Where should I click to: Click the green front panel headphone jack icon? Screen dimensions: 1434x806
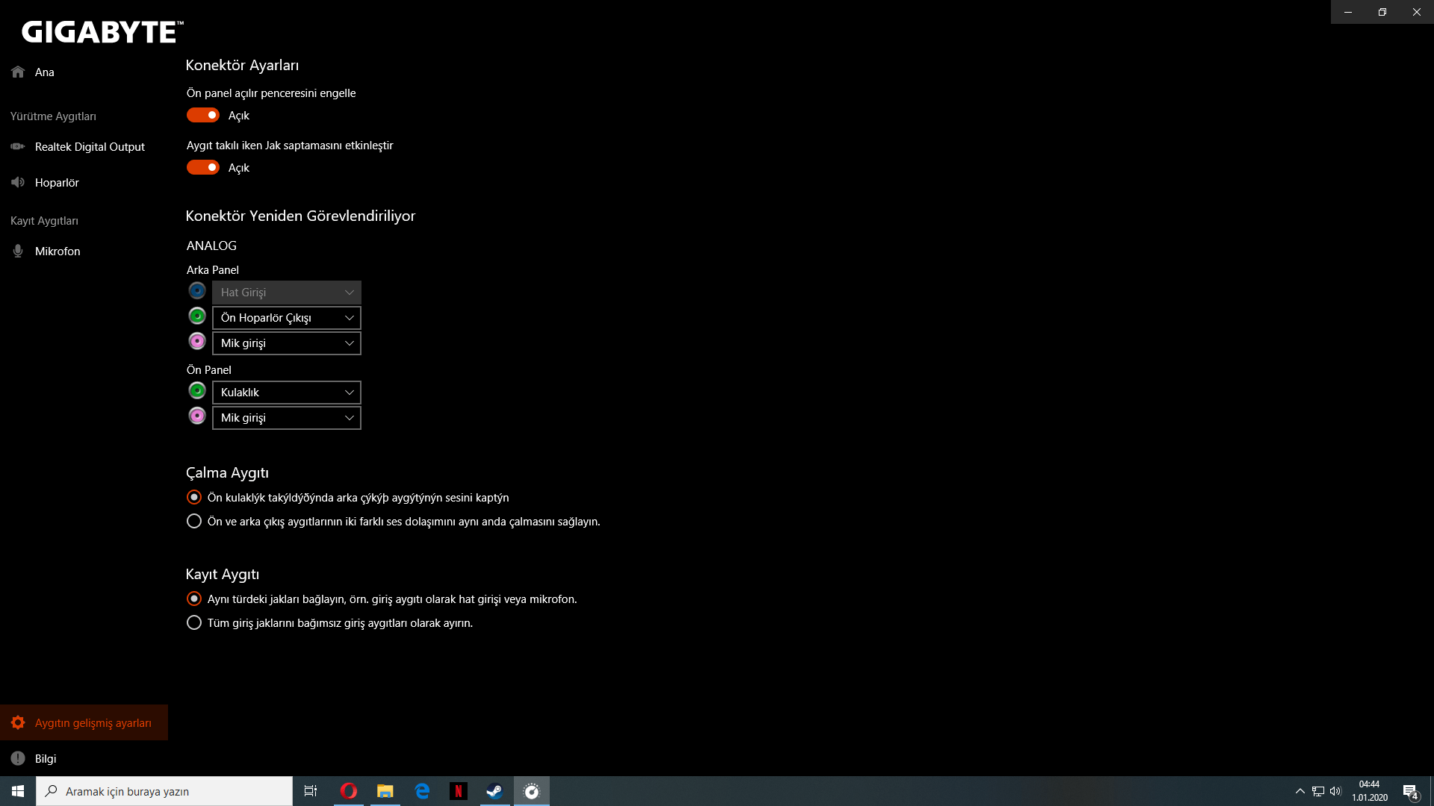click(x=197, y=391)
